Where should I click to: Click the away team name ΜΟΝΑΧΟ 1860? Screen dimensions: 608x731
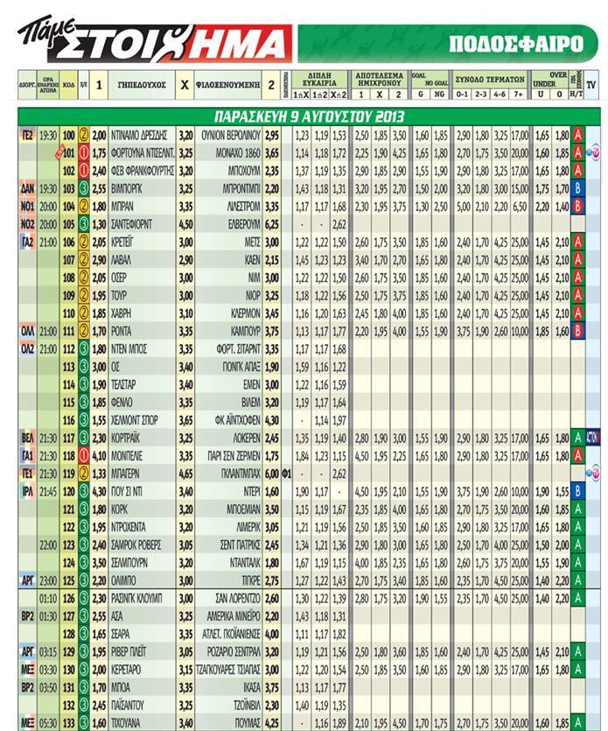click(238, 153)
